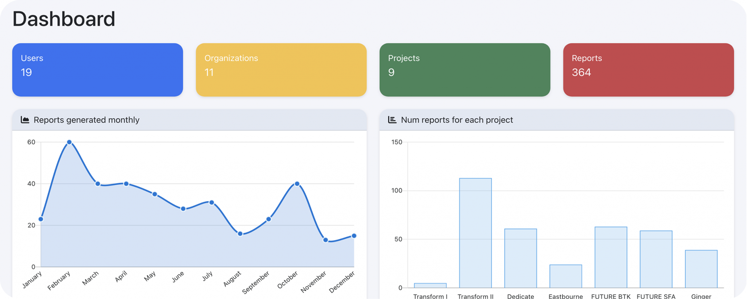Click the Eastbourne bar in project chart
The height and width of the screenshot is (299, 747).
566,276
